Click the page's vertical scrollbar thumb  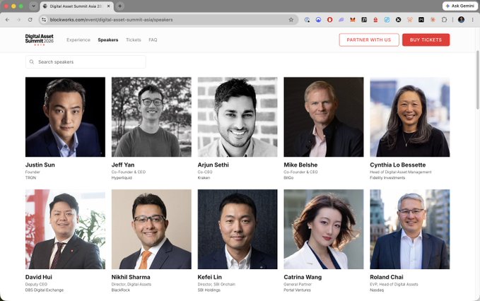(x=478, y=80)
